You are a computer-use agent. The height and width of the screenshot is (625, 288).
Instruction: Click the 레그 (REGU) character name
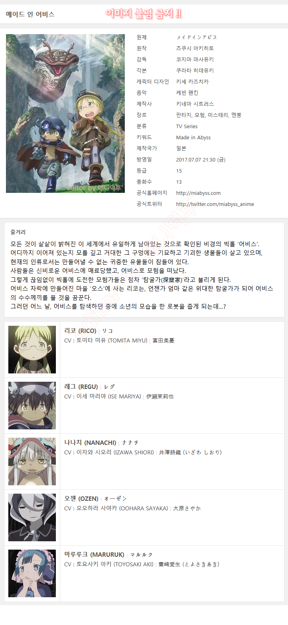(81, 387)
